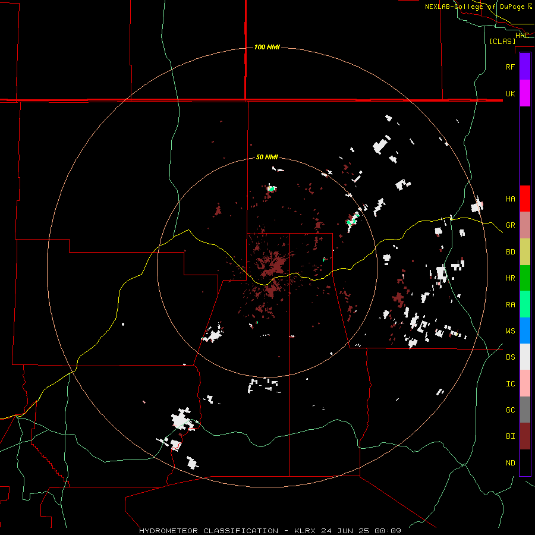535x535 pixels.
Task: Click the DS legend label
Action: (511, 357)
